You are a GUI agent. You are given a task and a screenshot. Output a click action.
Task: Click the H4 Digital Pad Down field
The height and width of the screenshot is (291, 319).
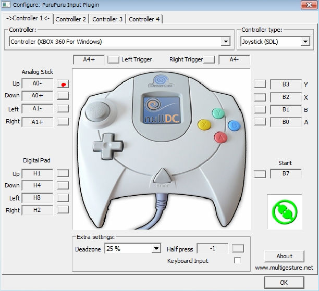pyautogui.click(x=37, y=185)
